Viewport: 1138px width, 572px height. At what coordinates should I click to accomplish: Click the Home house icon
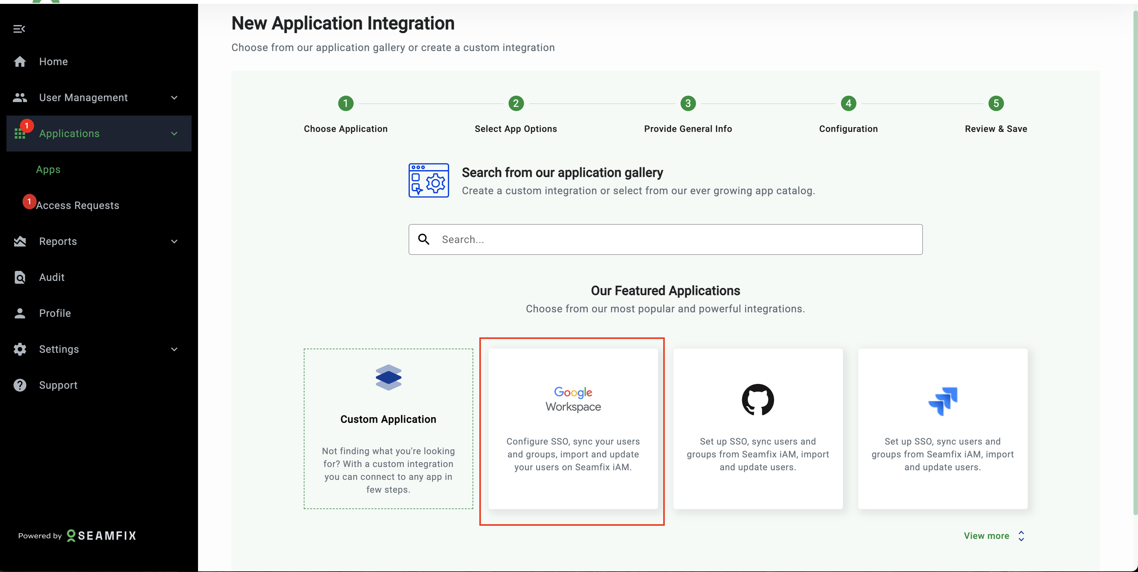tap(20, 62)
